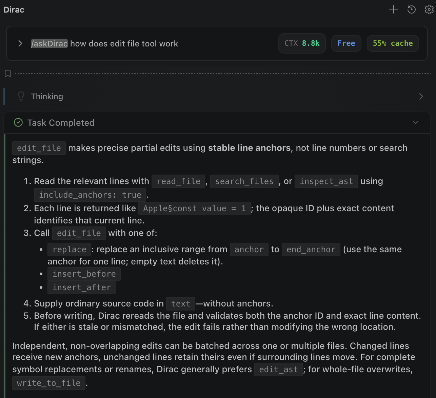Click the first edit_file code chip
This screenshot has height=398, width=436.
pyautogui.click(x=39, y=148)
